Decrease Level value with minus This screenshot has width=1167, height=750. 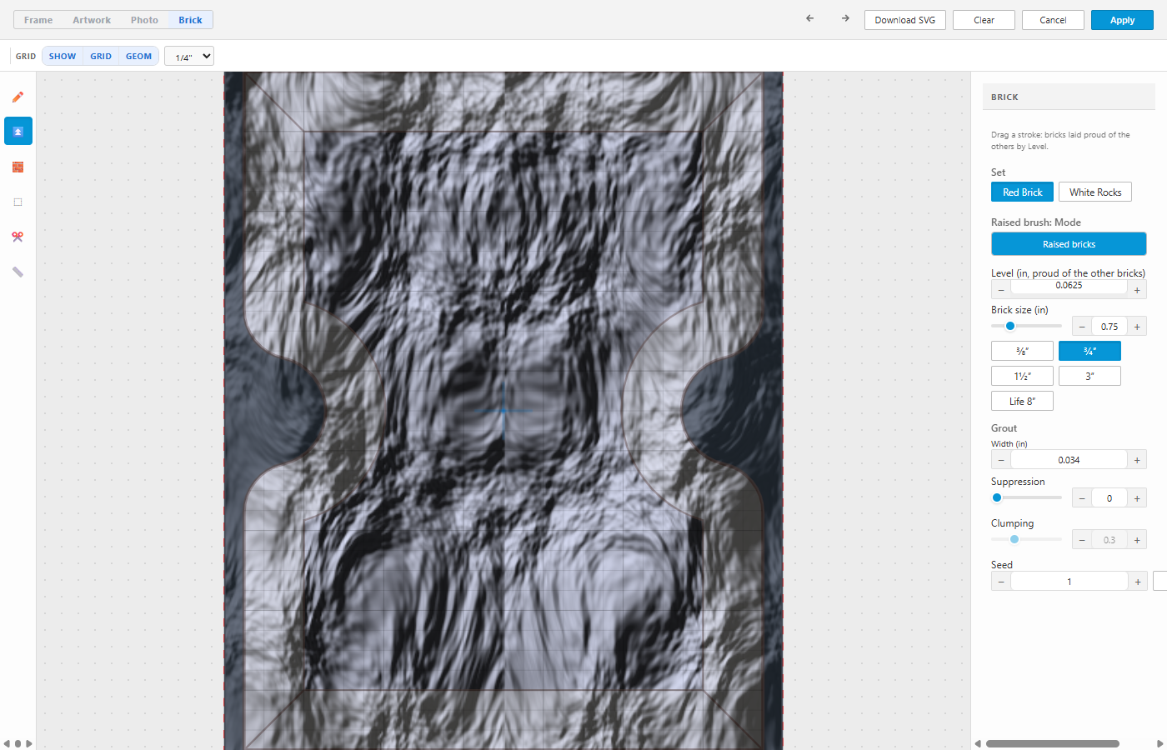(x=1001, y=289)
